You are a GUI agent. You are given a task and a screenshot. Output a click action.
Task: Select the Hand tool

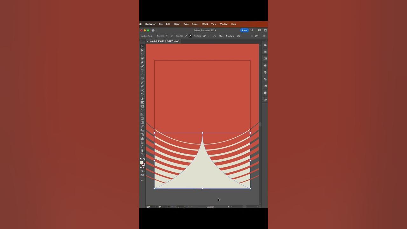pos(142,150)
